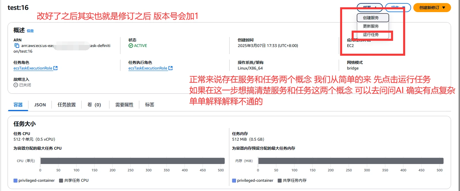Click the CPU usage bar
Screen dimensions: 460x191
133,161
